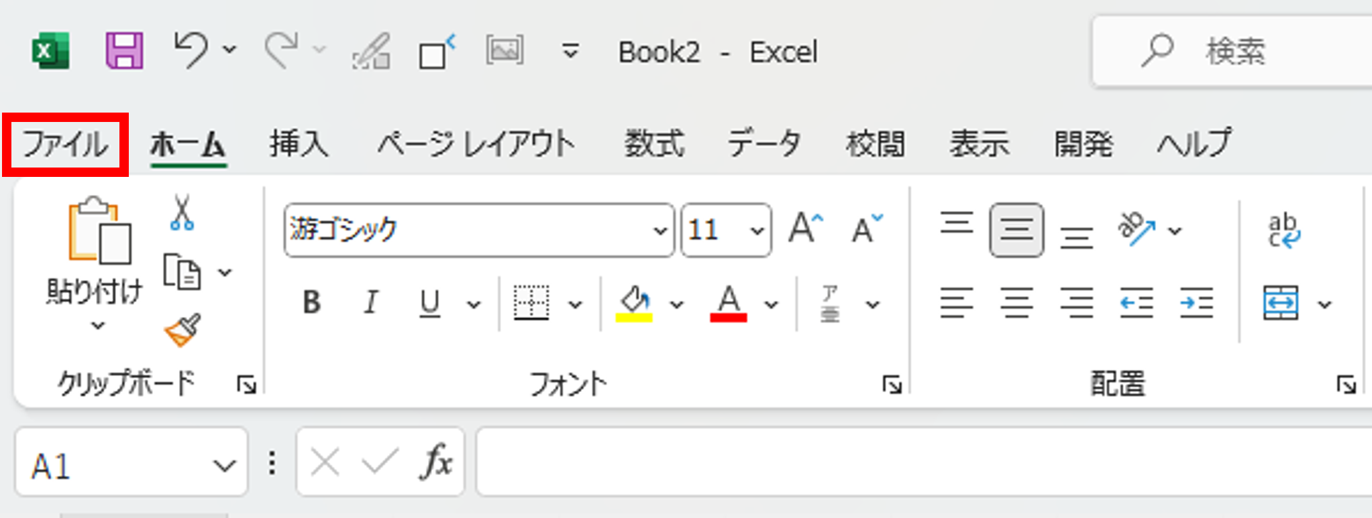1372x518 pixels.
Task: Open the フォント dialog launcher
Action: [892, 385]
